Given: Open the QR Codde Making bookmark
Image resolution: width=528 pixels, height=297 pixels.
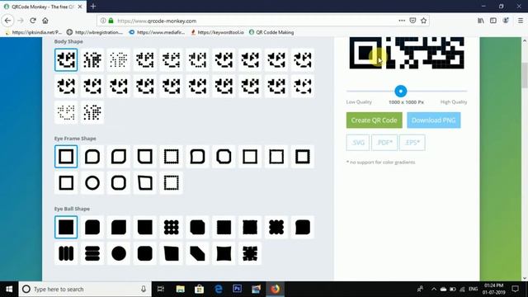Looking at the screenshot, I should [271, 32].
